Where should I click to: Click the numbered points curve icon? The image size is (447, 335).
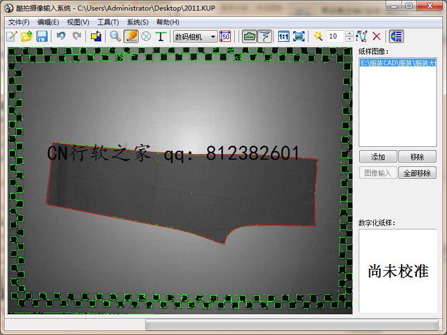tap(362, 36)
